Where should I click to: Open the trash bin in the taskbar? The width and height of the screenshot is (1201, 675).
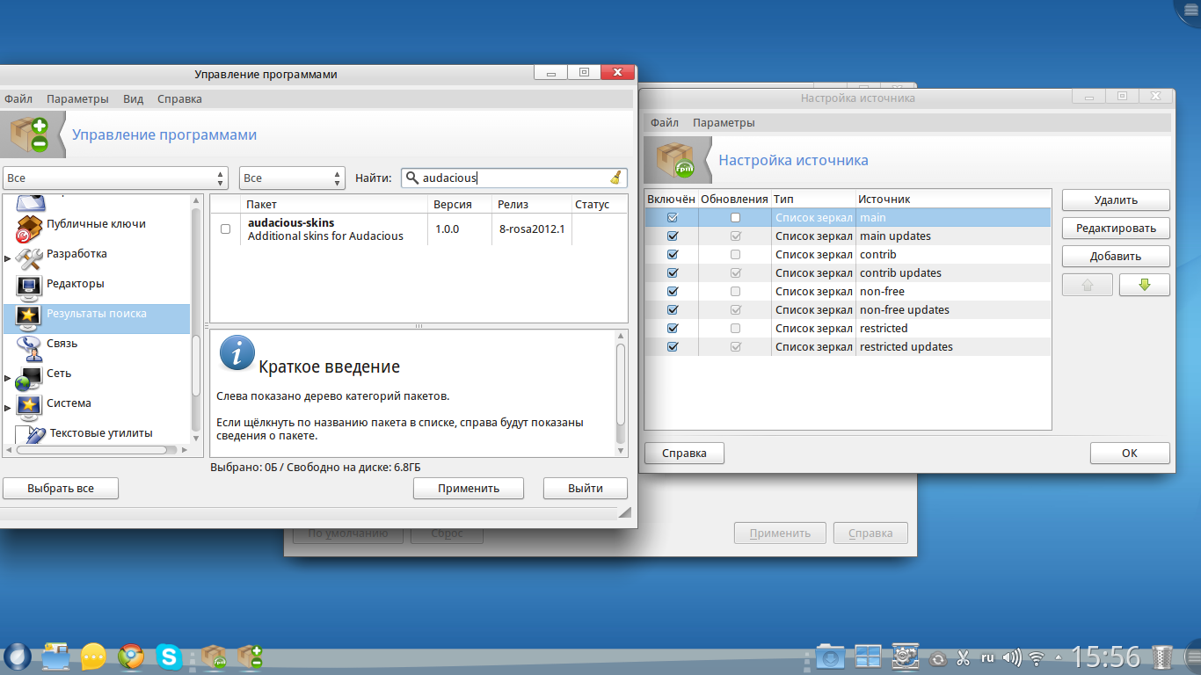(x=1162, y=657)
